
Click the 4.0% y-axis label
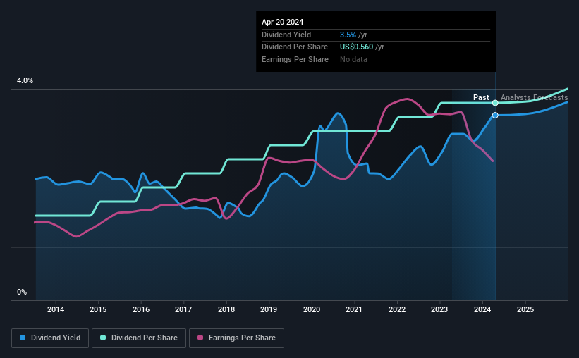25,81
